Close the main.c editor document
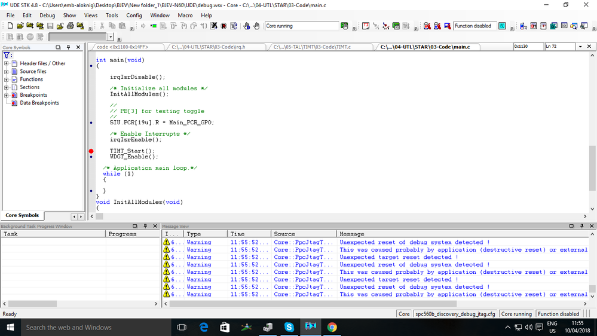 [x=589, y=47]
